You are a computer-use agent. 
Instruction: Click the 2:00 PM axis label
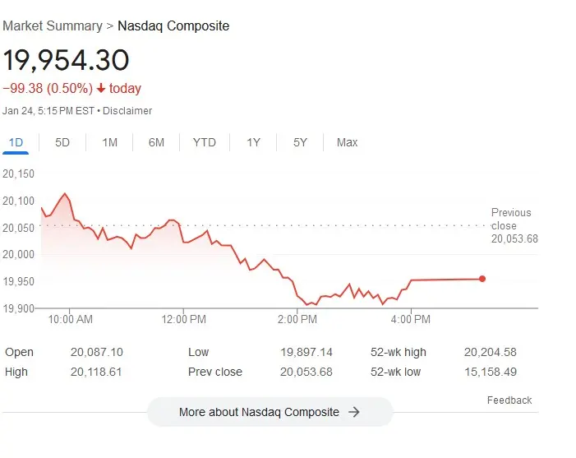pos(297,319)
